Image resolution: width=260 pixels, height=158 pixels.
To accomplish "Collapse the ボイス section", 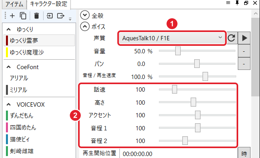I will coord(85,26).
